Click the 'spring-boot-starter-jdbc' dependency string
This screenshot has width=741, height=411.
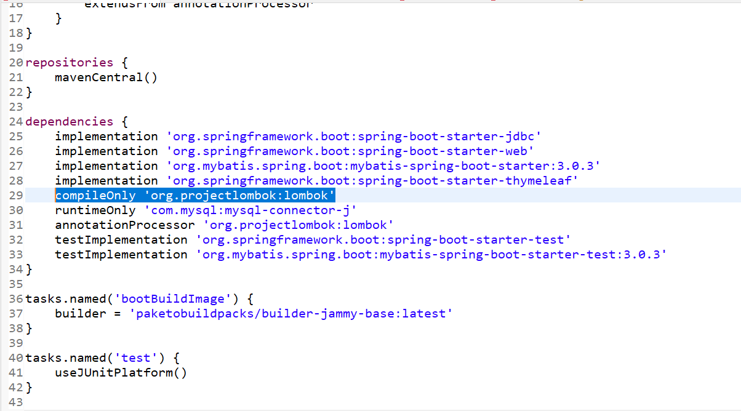tap(354, 137)
